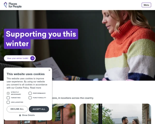Click the Supporting you this winter heading
Screen dimensions: 155x124
tap(41, 39)
